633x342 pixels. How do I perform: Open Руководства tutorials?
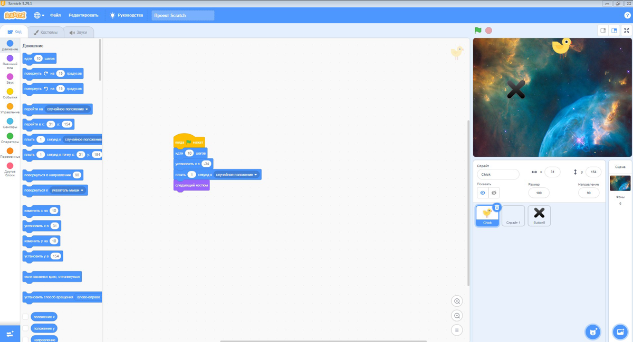click(127, 15)
